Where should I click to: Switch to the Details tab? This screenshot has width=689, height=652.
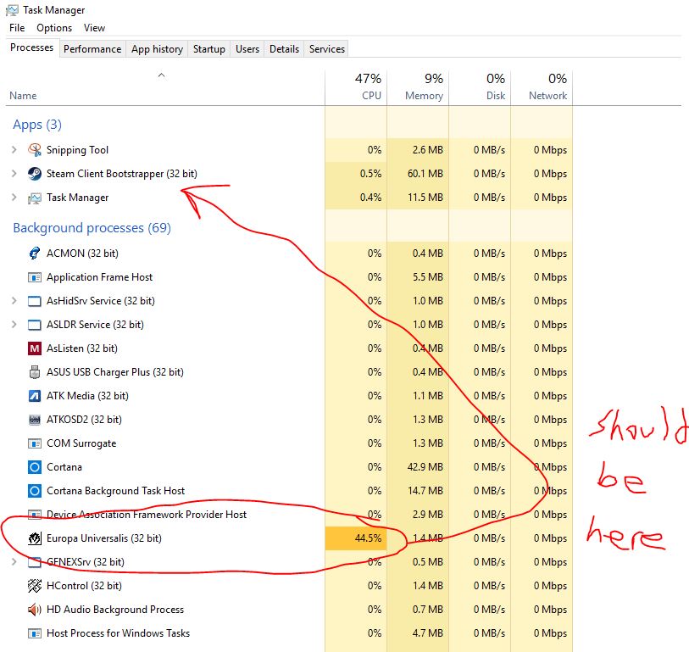284,49
